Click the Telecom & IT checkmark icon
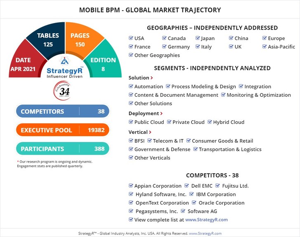Image resolution: width=300 pixels, height=237 pixels. tap(149, 141)
